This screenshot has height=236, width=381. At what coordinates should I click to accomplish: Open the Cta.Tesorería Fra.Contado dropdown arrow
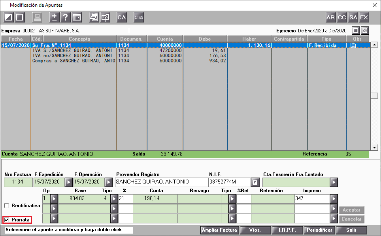[x=334, y=182]
